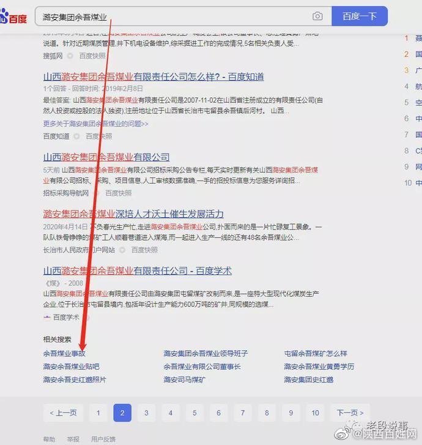422x445 pixels.
Task: Click 百度快照 next to 招标采购导航网
Action: pos(119,193)
